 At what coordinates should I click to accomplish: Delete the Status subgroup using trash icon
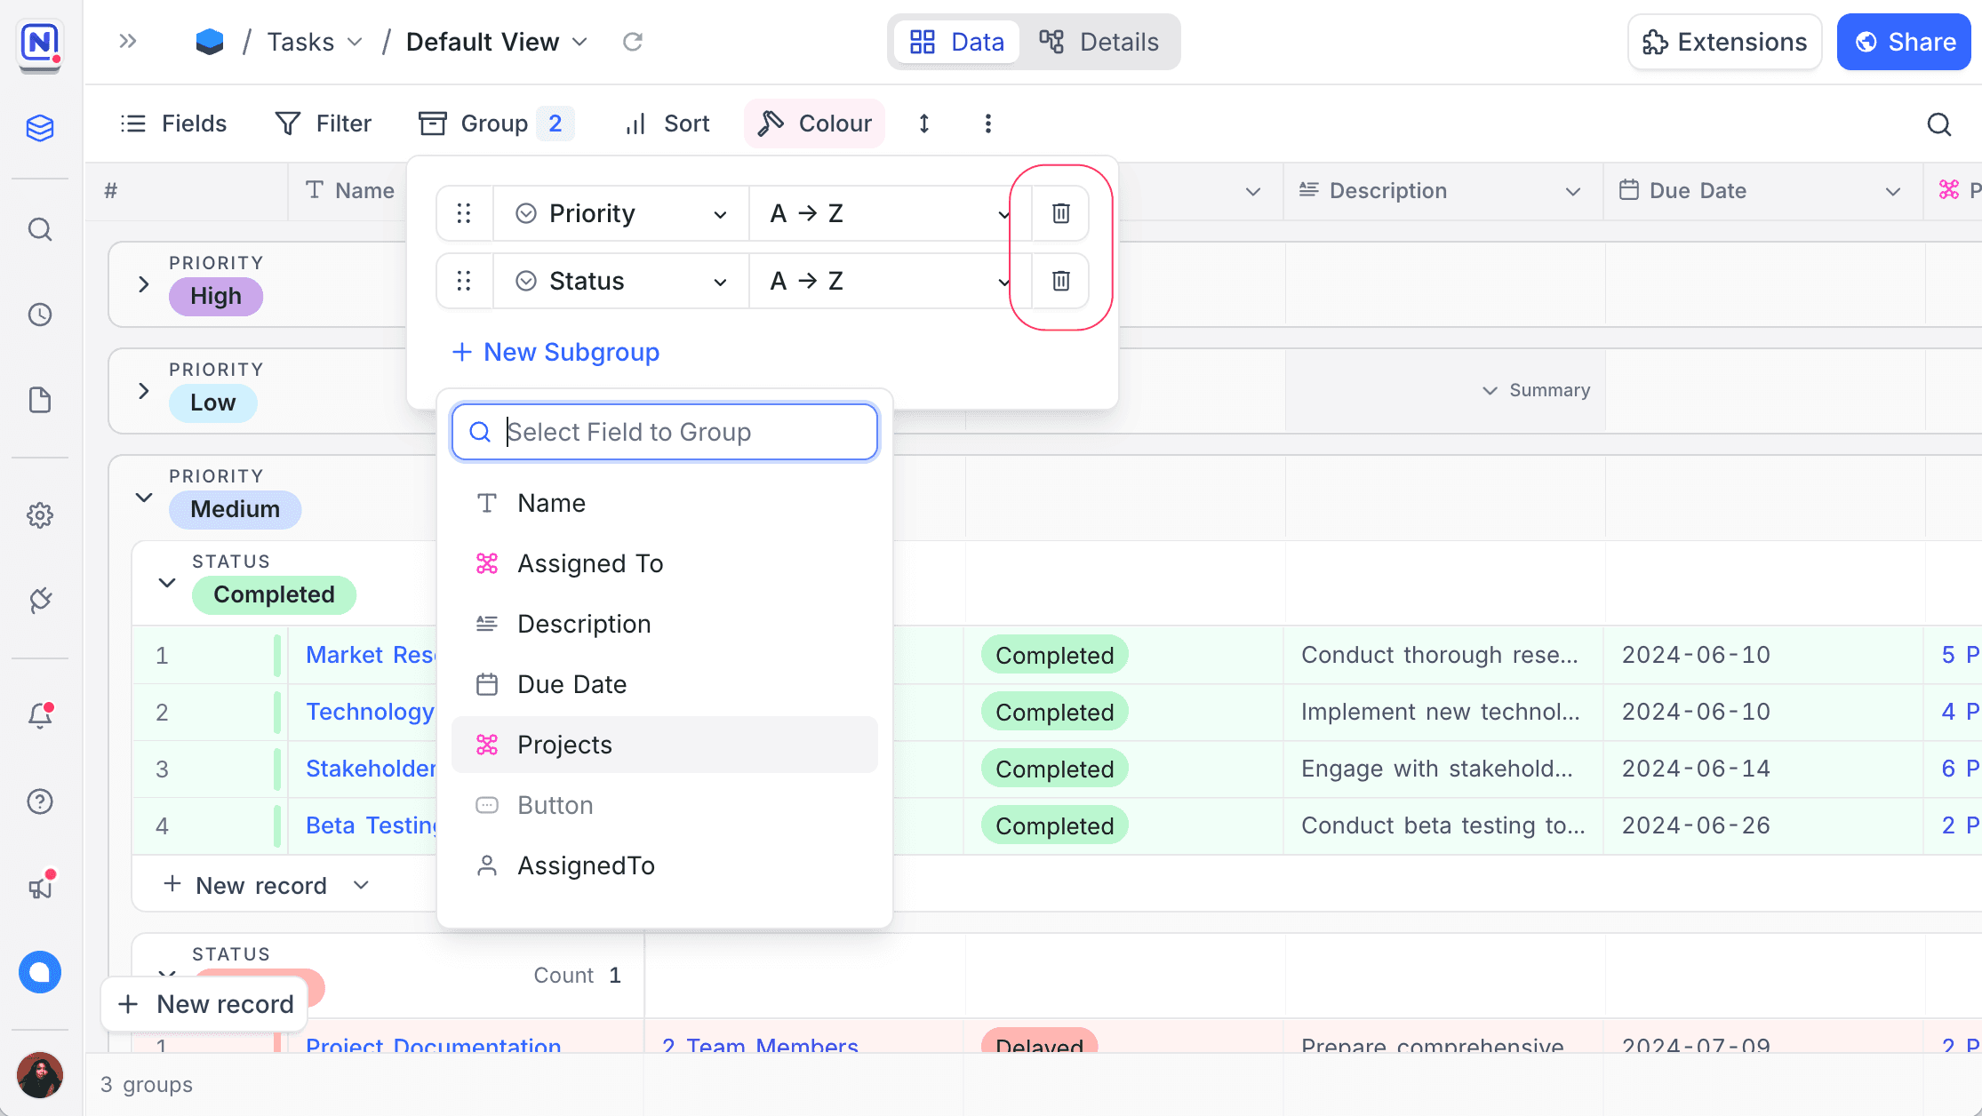point(1060,281)
